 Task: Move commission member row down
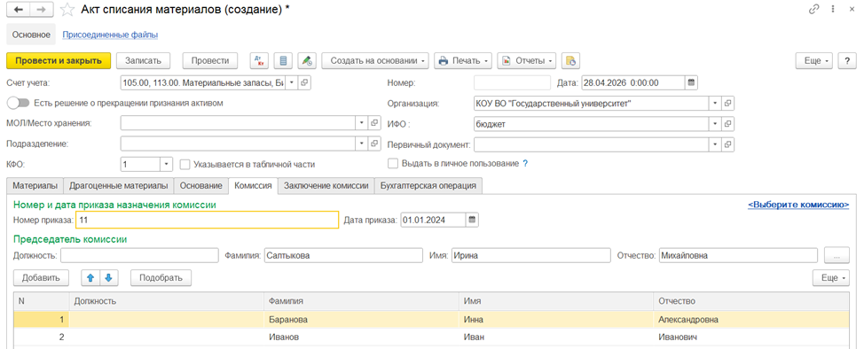108,278
